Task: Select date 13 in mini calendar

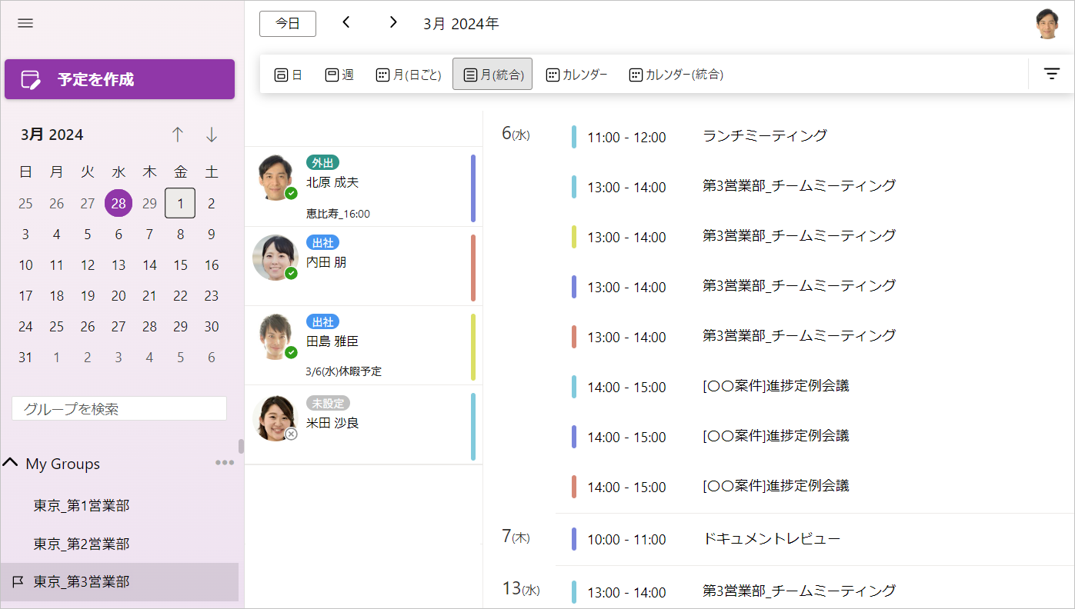Action: point(119,265)
